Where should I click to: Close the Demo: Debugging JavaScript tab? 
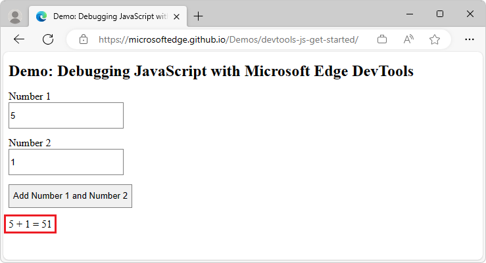(x=178, y=16)
